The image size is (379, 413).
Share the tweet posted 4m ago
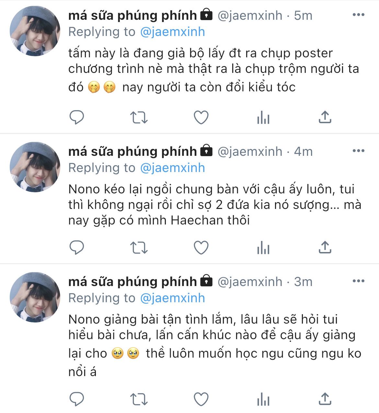[325, 247]
